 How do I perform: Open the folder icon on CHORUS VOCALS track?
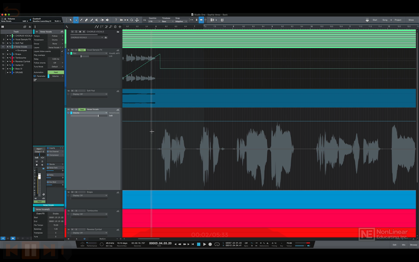[118, 32]
